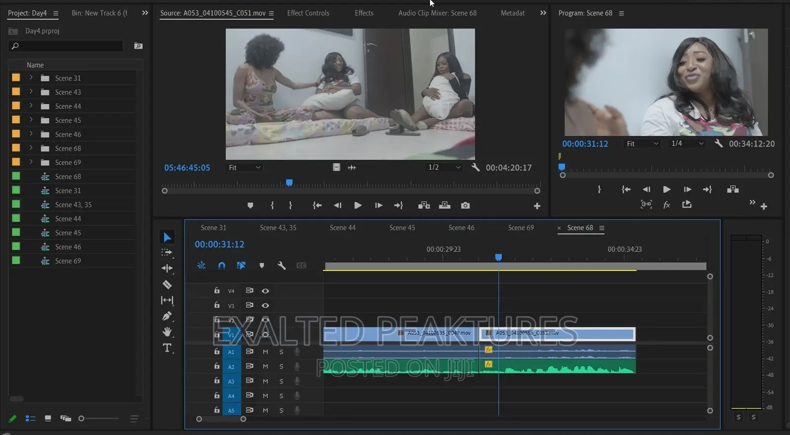Step back one frame in Source monitor

click(337, 206)
